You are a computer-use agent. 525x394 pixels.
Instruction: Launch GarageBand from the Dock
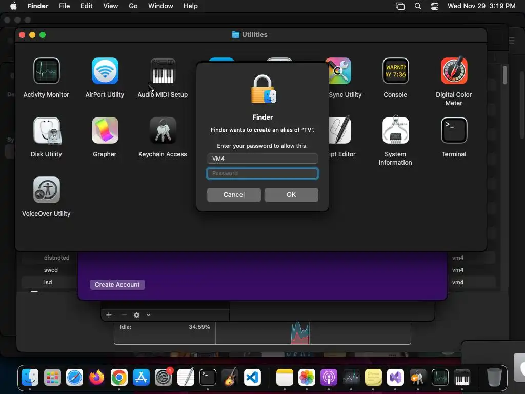pos(230,378)
